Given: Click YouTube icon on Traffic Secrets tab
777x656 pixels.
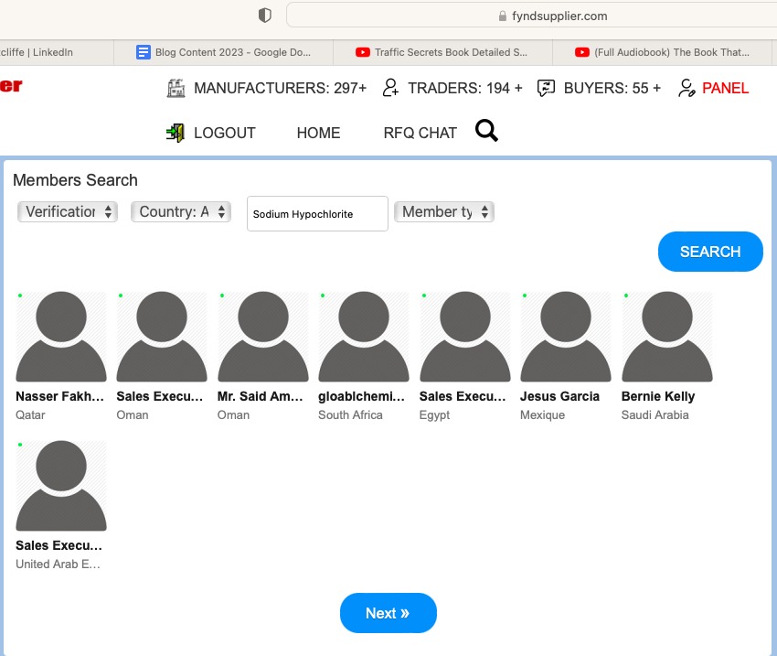Looking at the screenshot, I should point(363,52).
